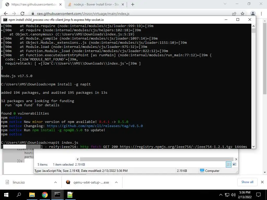267x200 pixels.
Task: Bookmark this page with the star icon
Action: pyautogui.click(x=242, y=14)
